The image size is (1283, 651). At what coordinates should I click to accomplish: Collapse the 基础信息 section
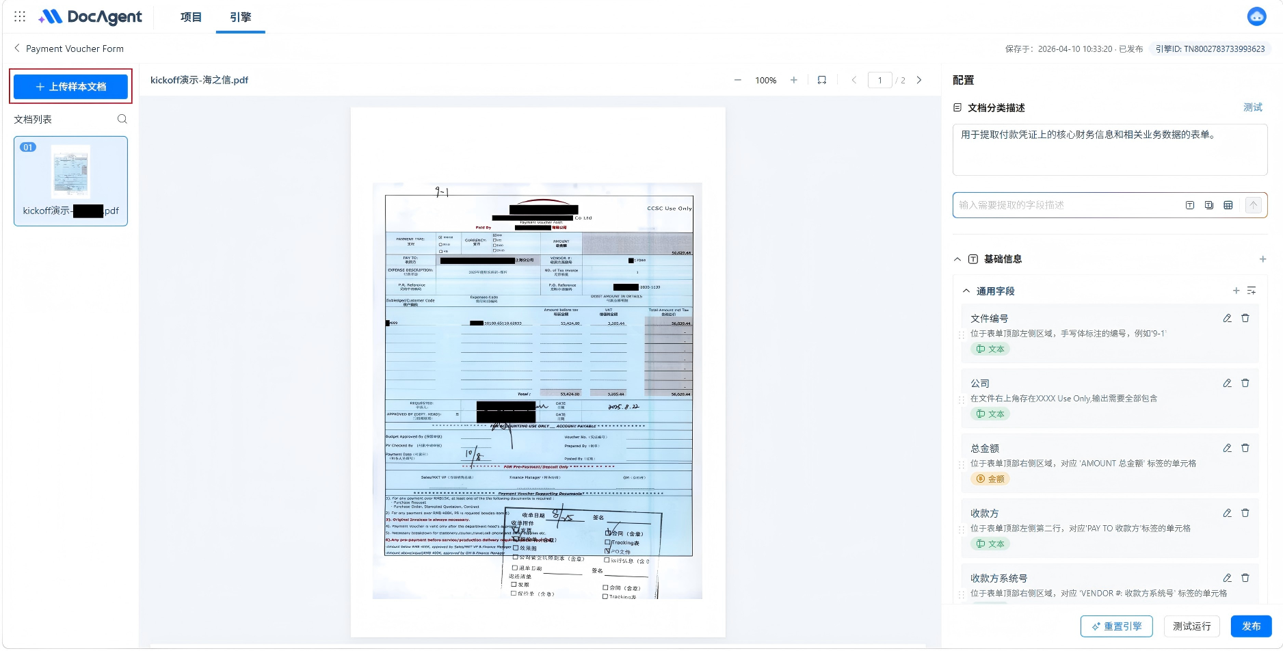click(x=957, y=259)
